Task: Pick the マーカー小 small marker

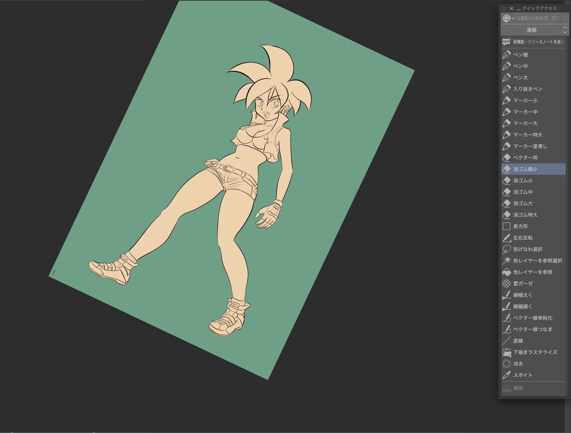Action: [x=533, y=100]
